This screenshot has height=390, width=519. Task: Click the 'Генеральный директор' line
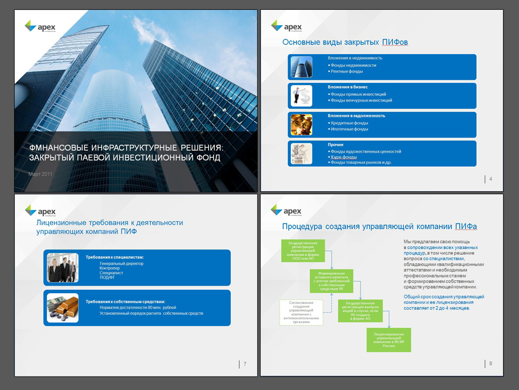coord(122,263)
